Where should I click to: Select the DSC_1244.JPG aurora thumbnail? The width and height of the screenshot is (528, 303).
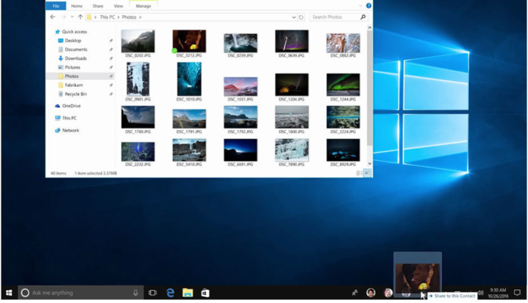pyautogui.click(x=343, y=85)
